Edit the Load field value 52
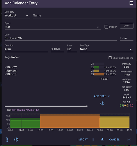This screenshot has width=137, height=146. pos(72,49)
